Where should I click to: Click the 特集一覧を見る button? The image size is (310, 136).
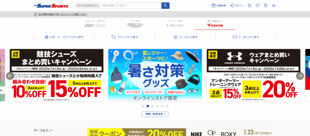click(155, 114)
